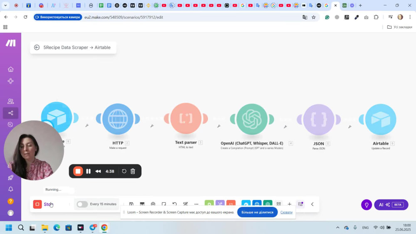Click purple Flow control favorite icon
Image resolution: width=416 pixels, height=234 pixels.
click(220, 204)
